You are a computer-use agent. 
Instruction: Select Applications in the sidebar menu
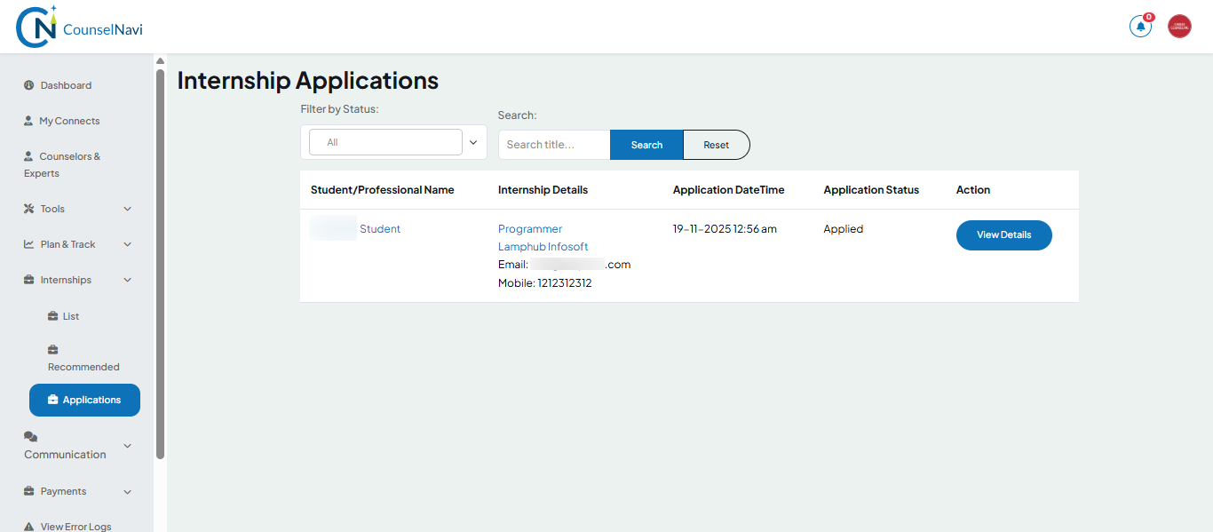[84, 400]
